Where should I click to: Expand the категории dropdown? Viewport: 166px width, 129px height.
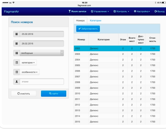[x=28, y=63]
